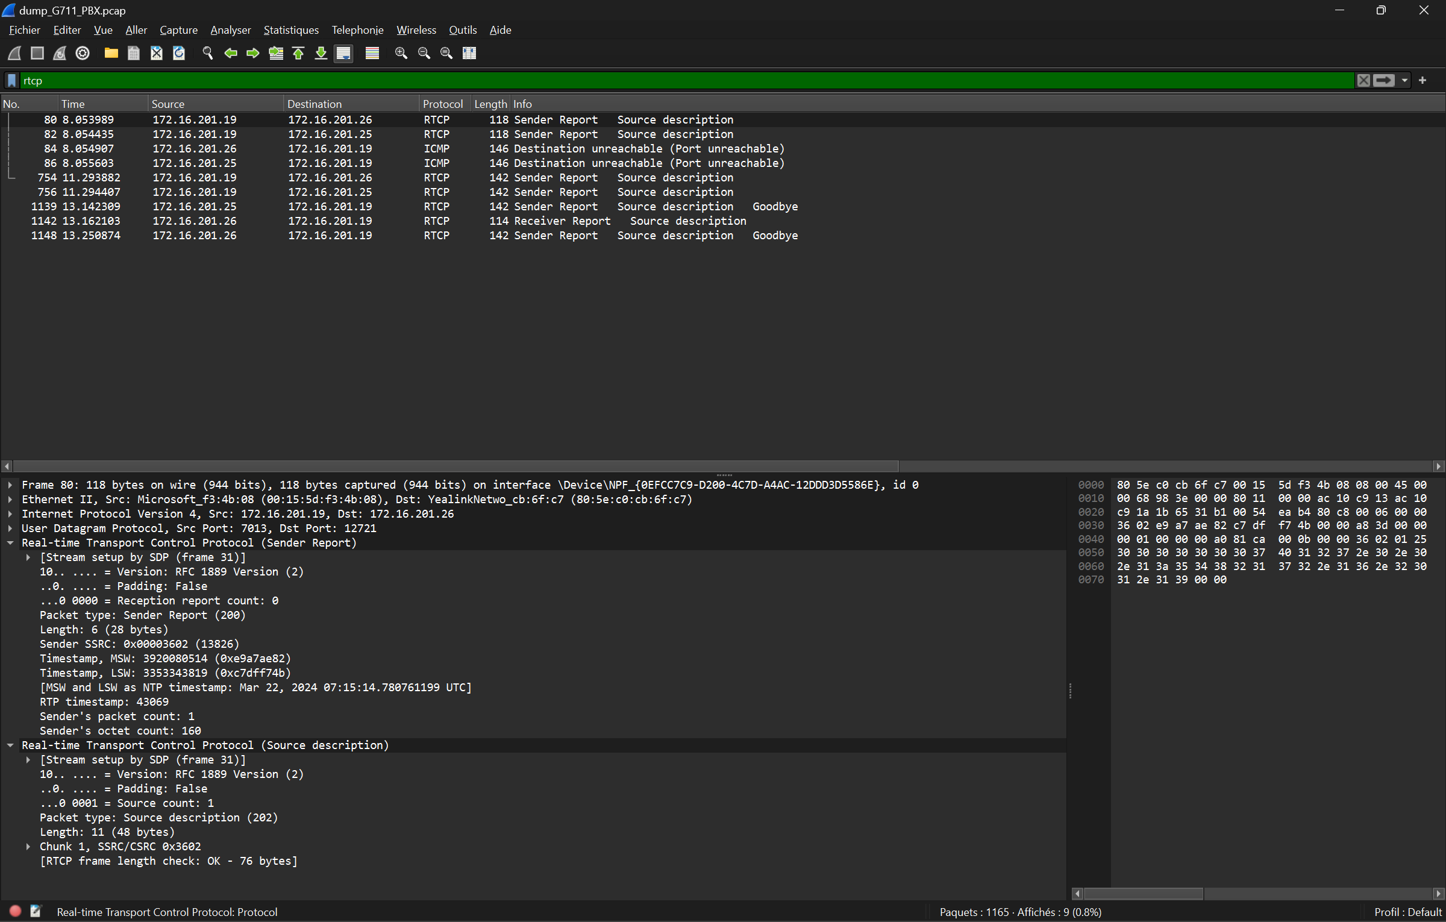
Task: Reset text zoom to normal size
Action: (x=446, y=53)
